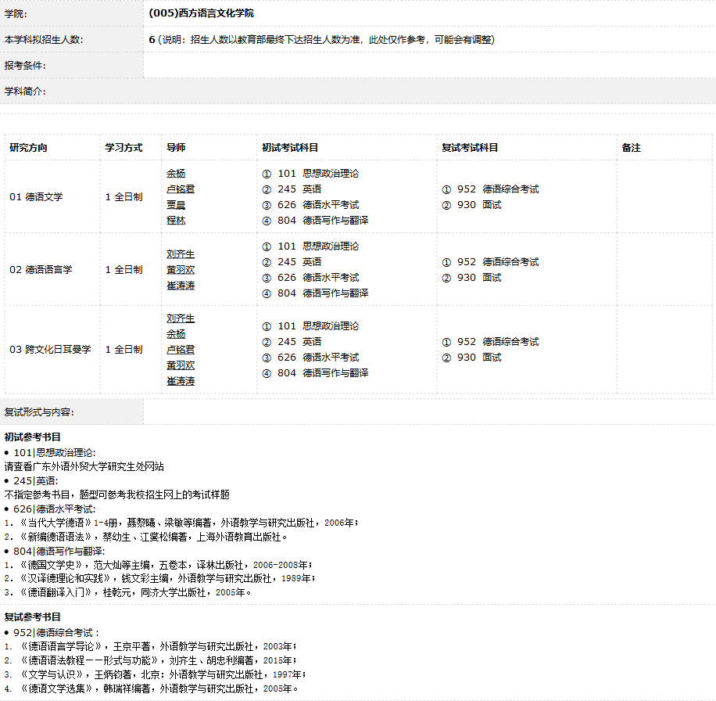Open advisor 程林 profile link

176,221
